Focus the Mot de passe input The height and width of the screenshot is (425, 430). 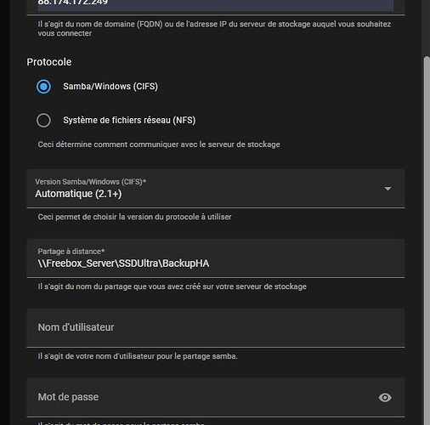[x=216, y=397]
